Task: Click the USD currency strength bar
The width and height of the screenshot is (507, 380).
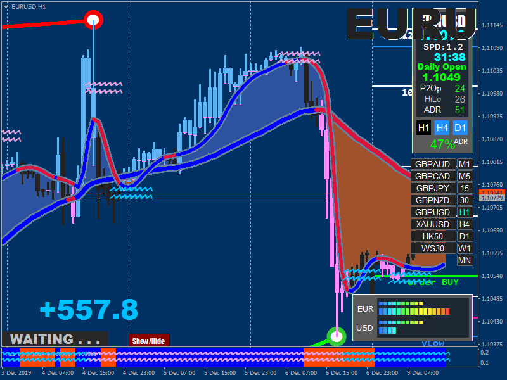Action: 401,327
